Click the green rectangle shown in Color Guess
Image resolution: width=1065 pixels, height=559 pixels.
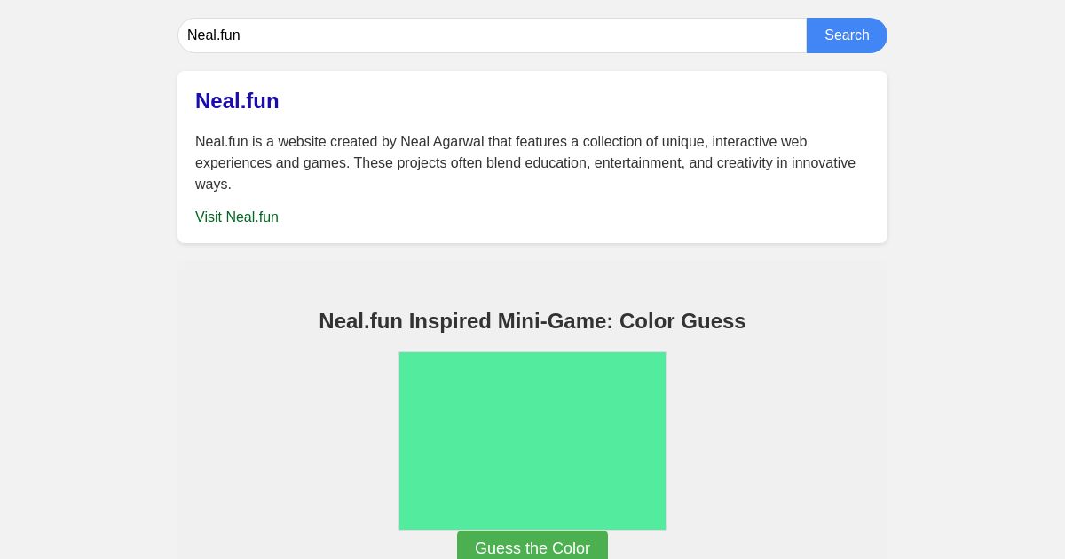coord(532,441)
